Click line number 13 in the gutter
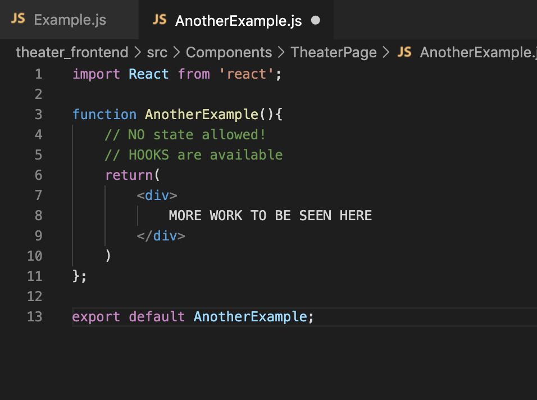The image size is (537, 400). [x=34, y=316]
